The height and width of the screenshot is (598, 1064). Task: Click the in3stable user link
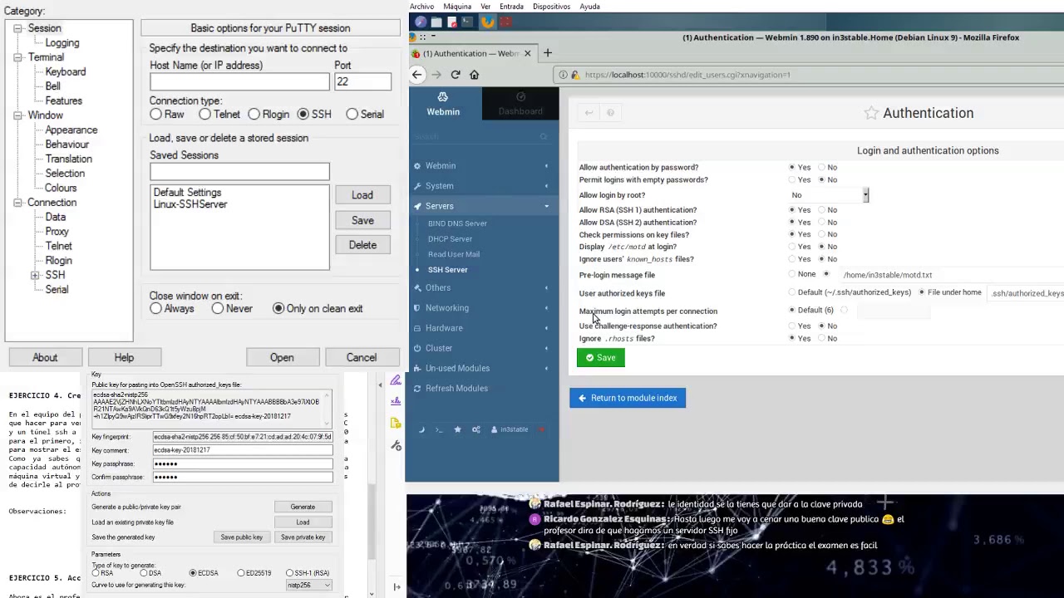[x=510, y=429]
